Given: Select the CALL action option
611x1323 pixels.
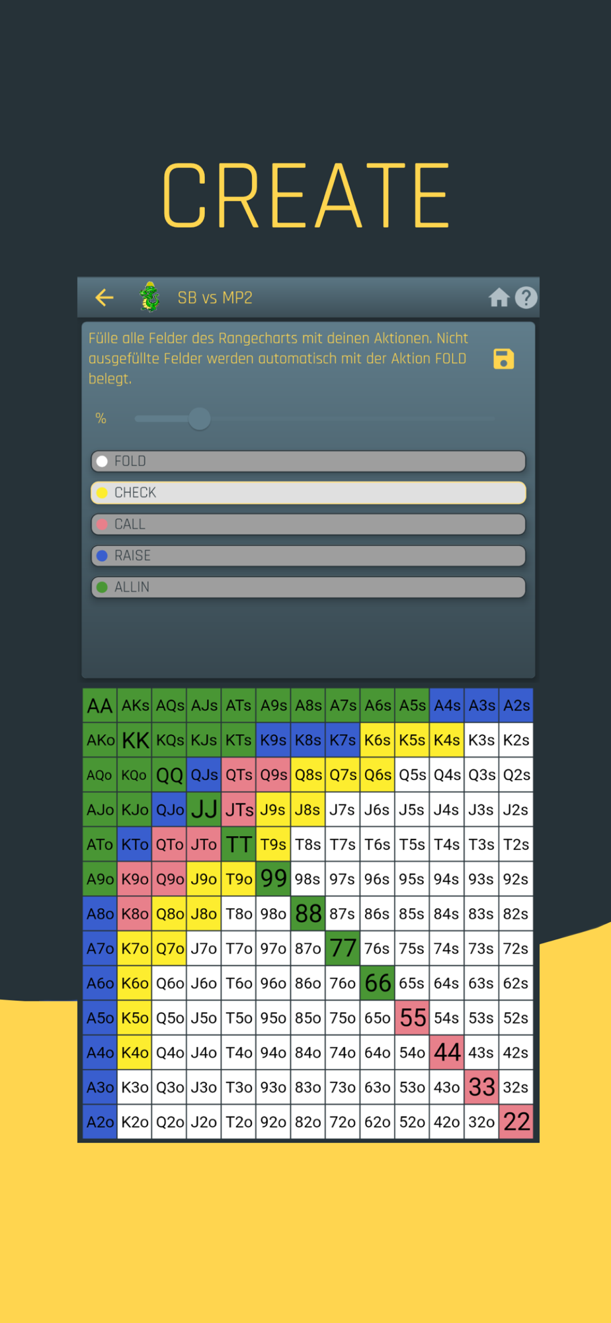Looking at the screenshot, I should tap(308, 524).
